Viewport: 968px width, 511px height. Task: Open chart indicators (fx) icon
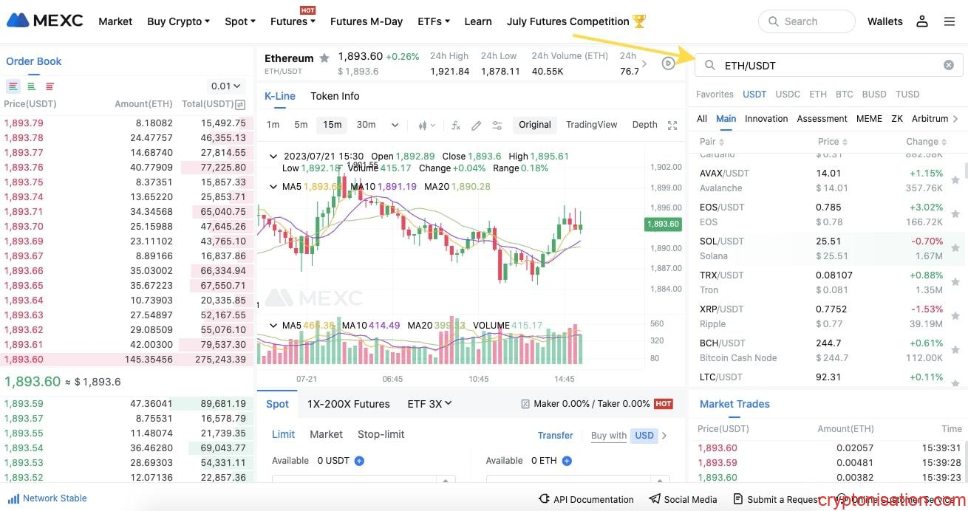(x=456, y=125)
